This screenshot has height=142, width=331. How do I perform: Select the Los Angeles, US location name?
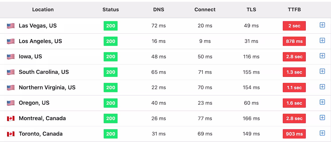pyautogui.click(x=40, y=41)
